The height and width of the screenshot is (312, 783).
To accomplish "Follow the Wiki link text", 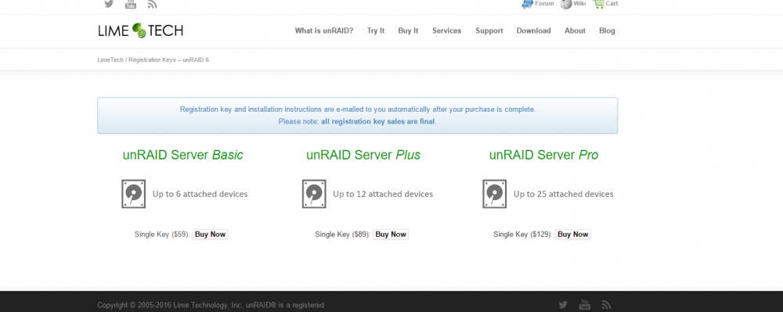I will point(579,3).
